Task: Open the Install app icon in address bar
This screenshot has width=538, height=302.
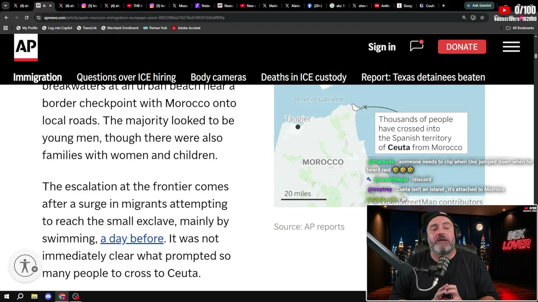Action: tap(473, 18)
